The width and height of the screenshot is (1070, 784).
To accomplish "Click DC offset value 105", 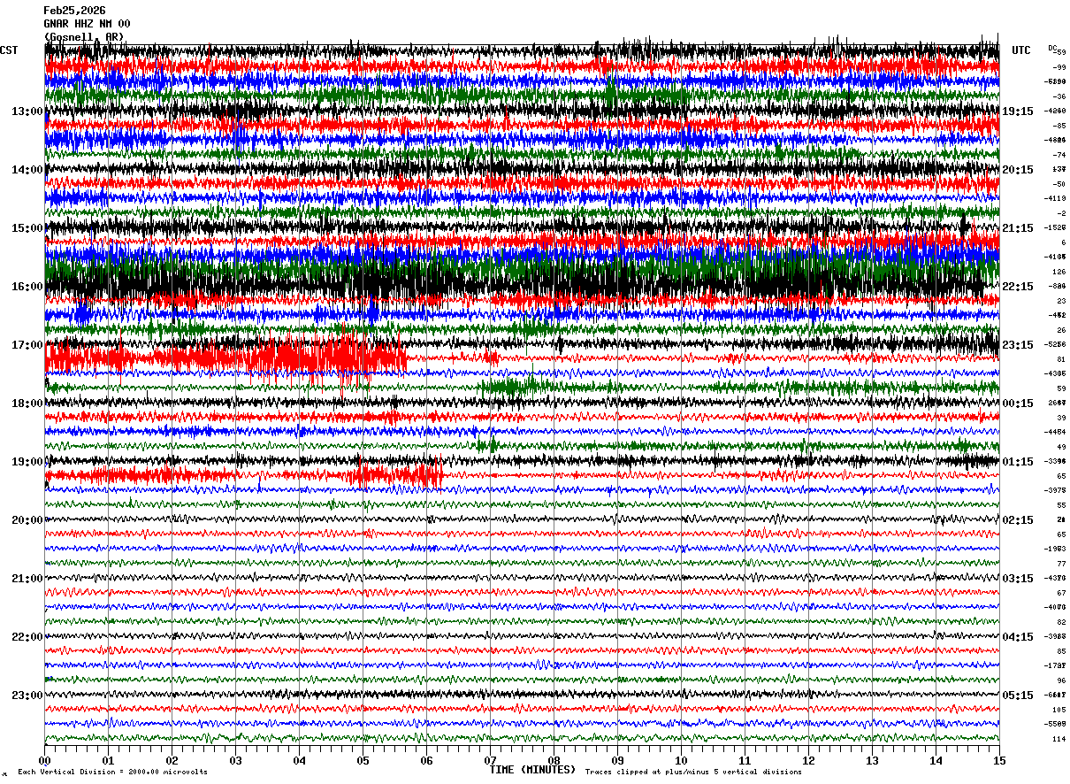I will tap(1059, 710).
